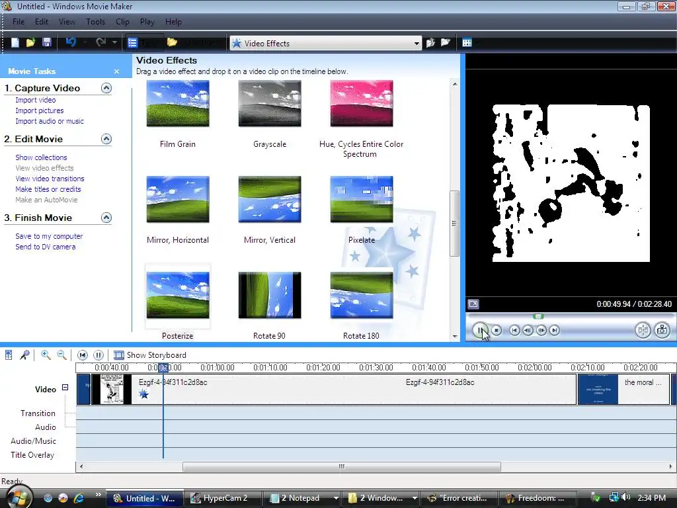
Task: Click the Up One Level folder icon
Action: click(430, 43)
